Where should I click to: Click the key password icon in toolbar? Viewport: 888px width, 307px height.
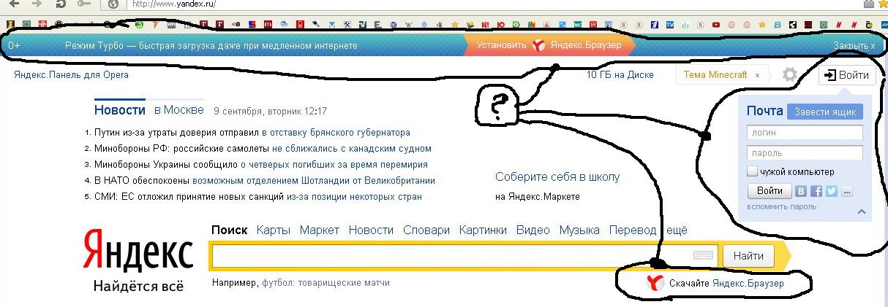pos(86,4)
